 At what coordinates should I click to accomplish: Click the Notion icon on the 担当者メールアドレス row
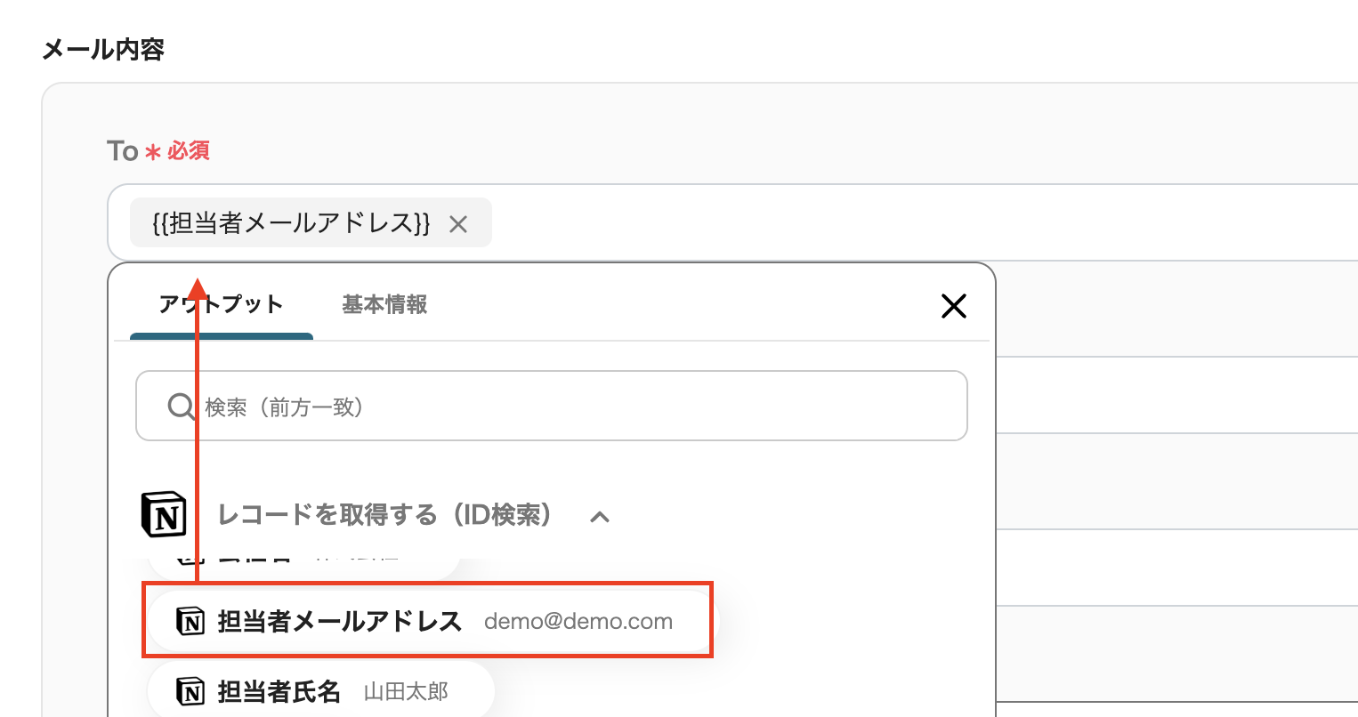(190, 621)
